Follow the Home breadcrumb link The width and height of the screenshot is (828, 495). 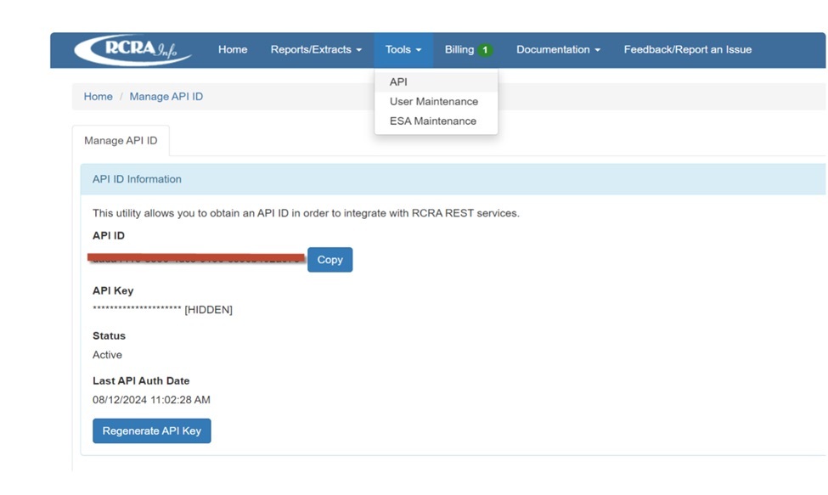(99, 97)
